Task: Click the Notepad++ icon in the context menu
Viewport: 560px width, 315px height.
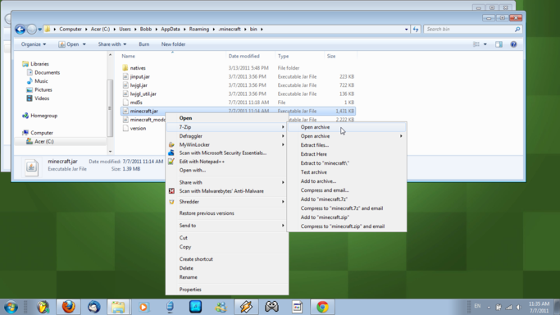Action: [171, 162]
